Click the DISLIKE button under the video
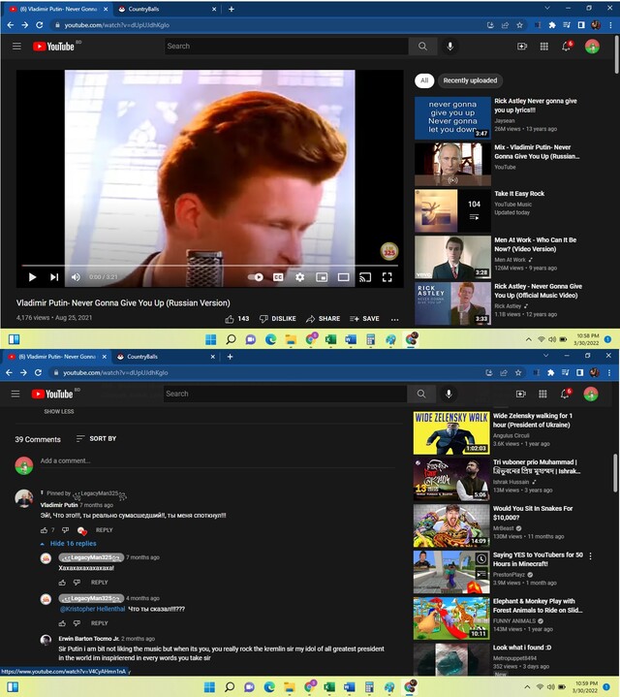 tap(278, 319)
